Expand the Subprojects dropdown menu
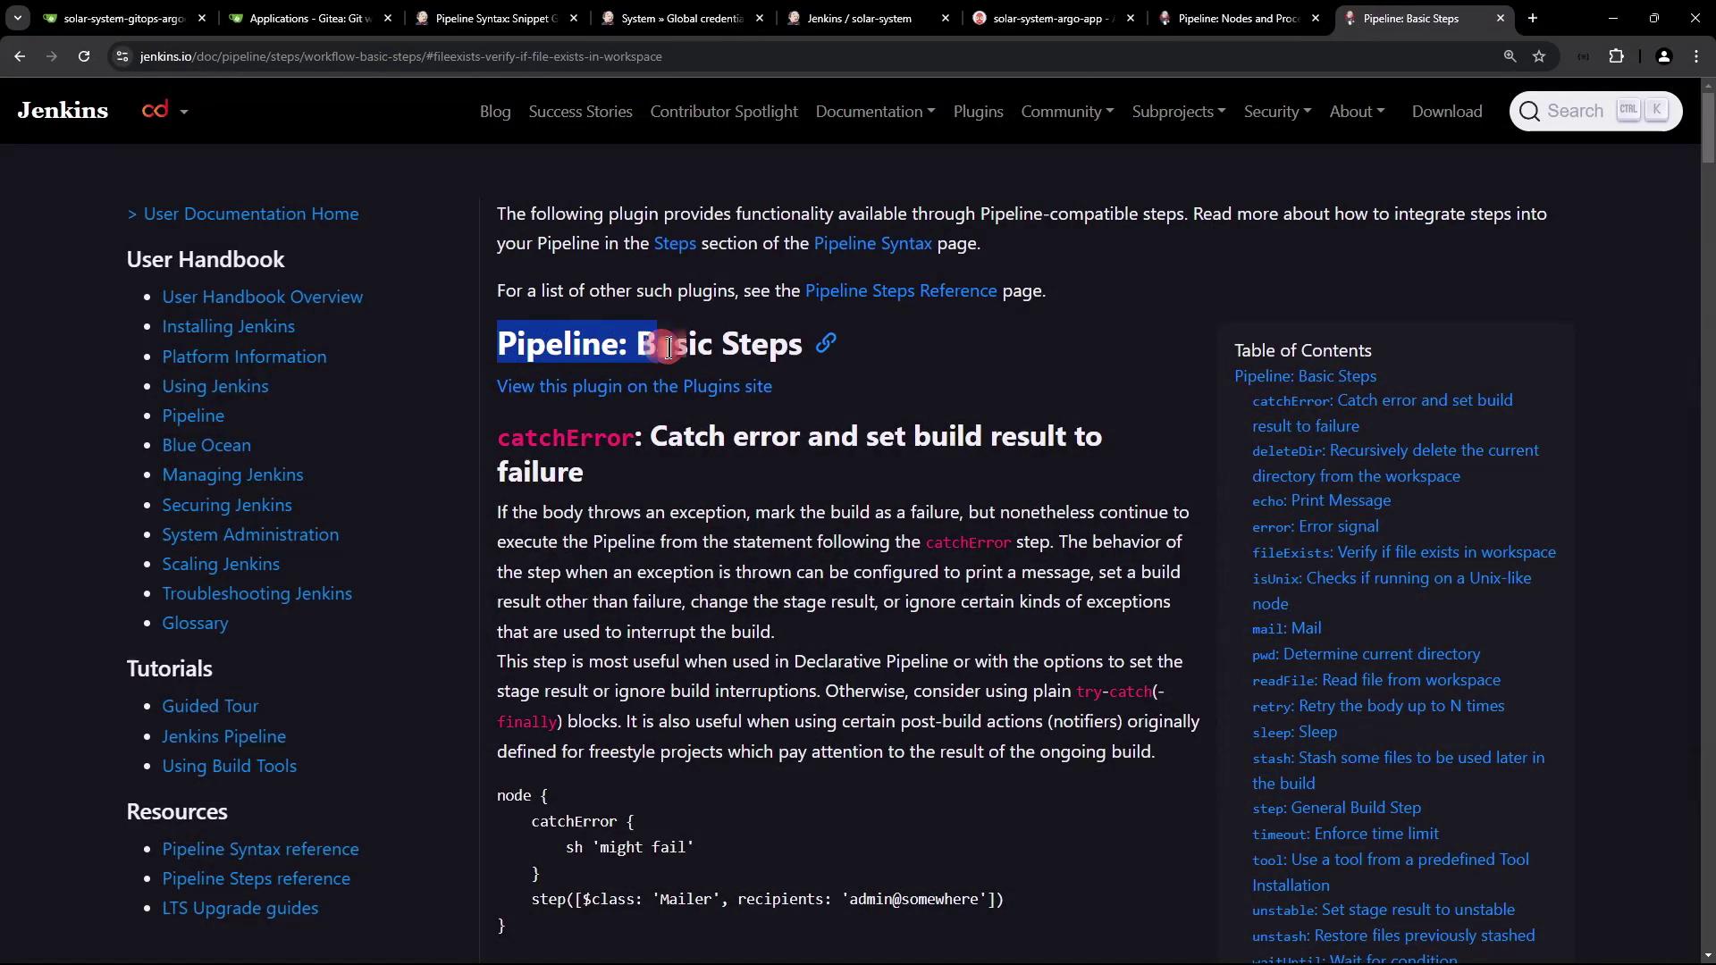This screenshot has height=965, width=1716. pyautogui.click(x=1178, y=112)
